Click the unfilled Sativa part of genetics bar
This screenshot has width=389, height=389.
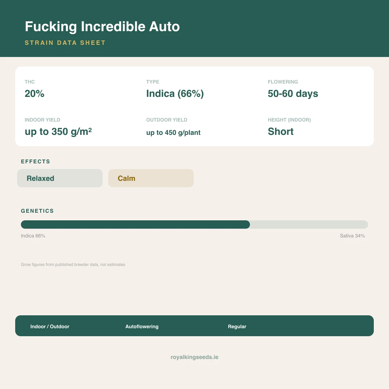pyautogui.click(x=309, y=225)
